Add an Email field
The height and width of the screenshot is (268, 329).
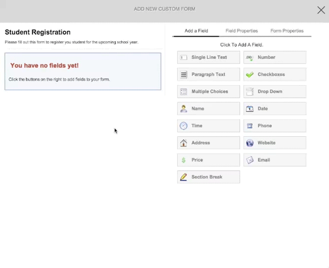[275, 160]
